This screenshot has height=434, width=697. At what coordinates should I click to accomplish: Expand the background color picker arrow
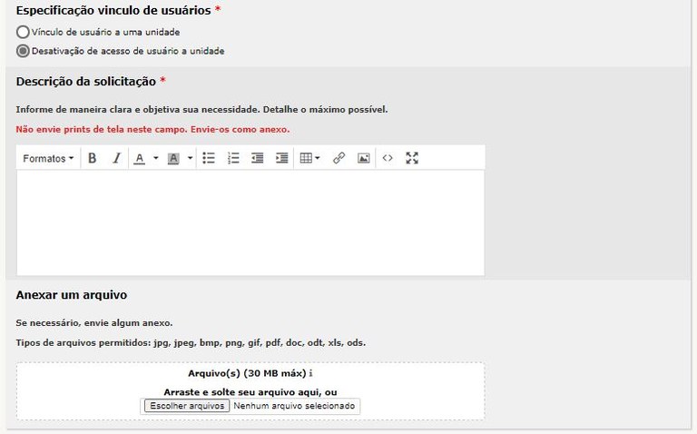click(190, 158)
